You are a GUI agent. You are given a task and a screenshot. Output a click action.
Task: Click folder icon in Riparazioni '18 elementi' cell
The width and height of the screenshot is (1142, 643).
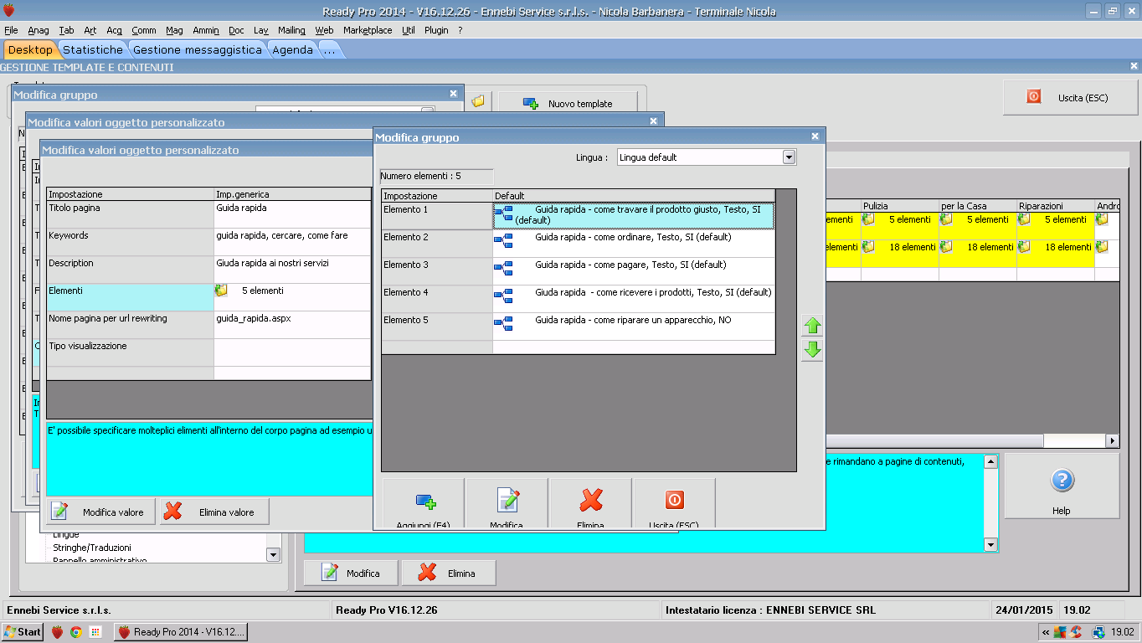pyautogui.click(x=1024, y=247)
